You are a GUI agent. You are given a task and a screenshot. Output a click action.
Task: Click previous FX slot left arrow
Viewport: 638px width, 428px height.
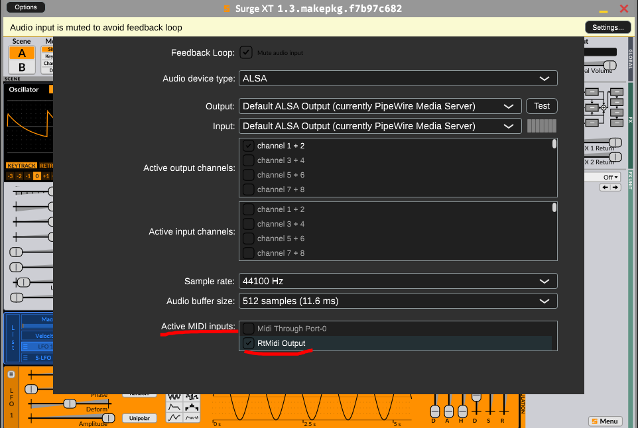pyautogui.click(x=606, y=187)
